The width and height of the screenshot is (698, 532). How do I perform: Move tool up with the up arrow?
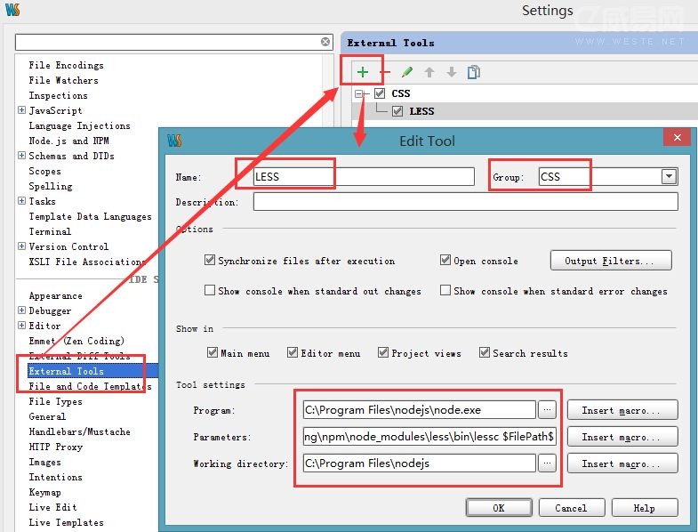[429, 72]
